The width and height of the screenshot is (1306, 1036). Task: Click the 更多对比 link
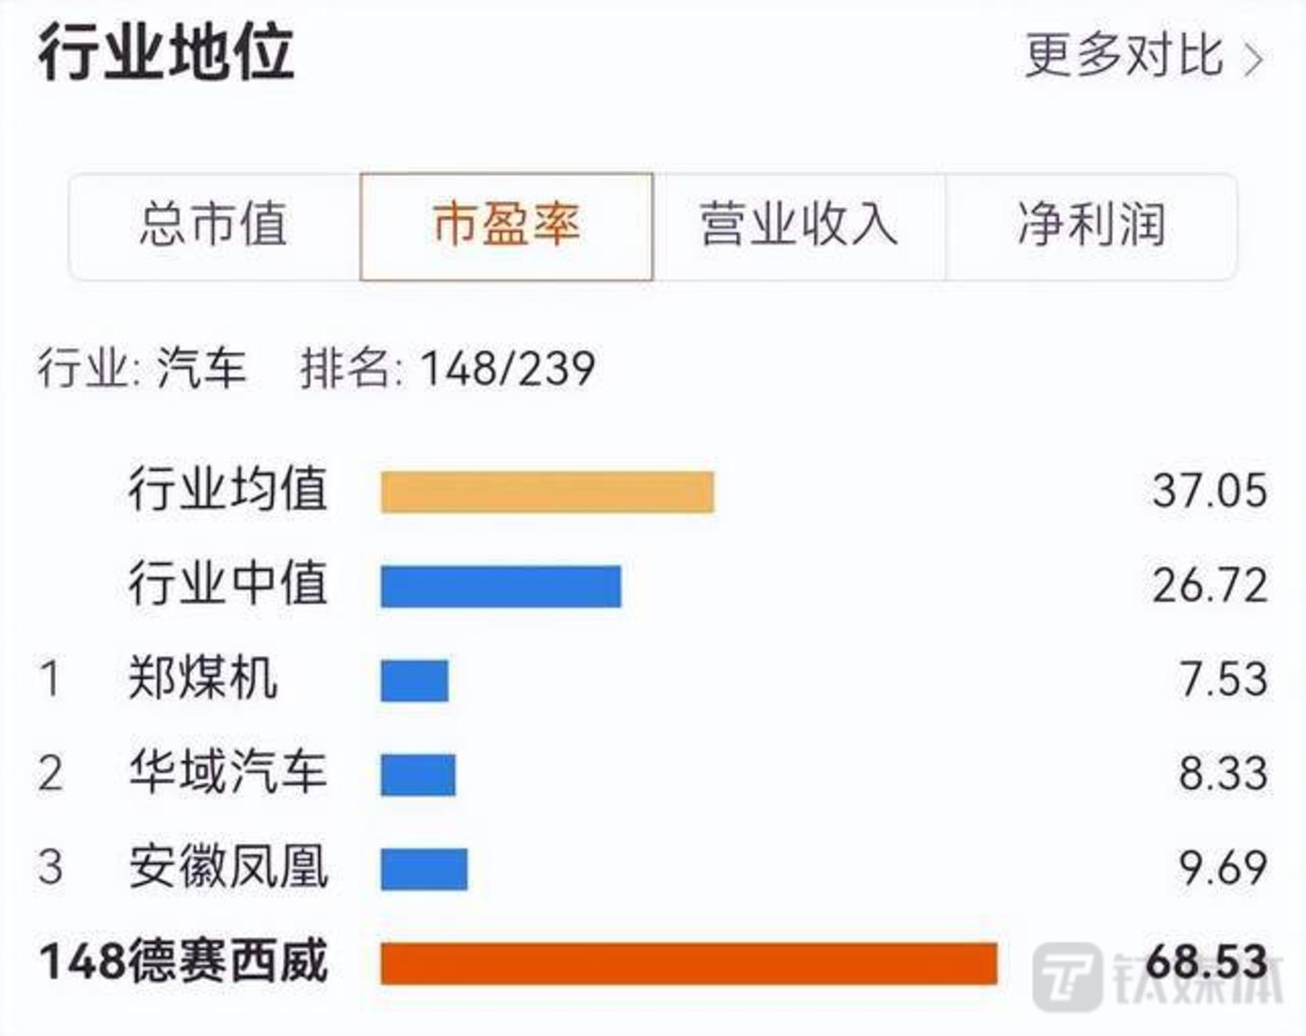click(x=1124, y=55)
